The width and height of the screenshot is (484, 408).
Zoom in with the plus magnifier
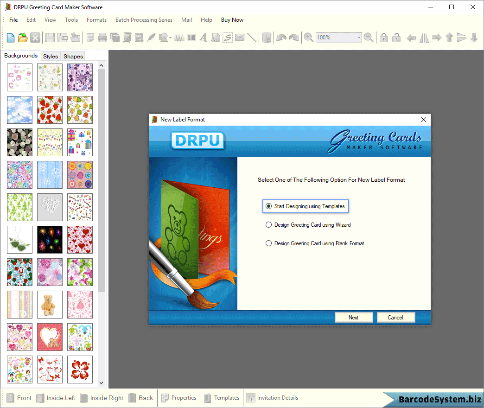tap(308, 38)
